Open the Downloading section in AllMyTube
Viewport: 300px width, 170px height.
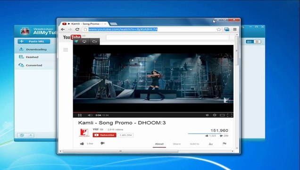point(35,50)
